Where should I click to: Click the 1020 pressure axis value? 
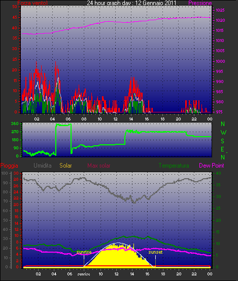click(220, 20)
